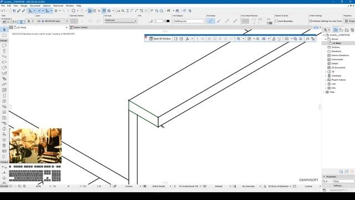This screenshot has height=200, width=355.
Task: Select the Wall tool in toolbox
Action: (4, 46)
